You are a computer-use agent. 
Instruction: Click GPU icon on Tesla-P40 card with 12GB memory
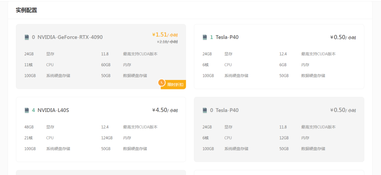[x=205, y=110]
